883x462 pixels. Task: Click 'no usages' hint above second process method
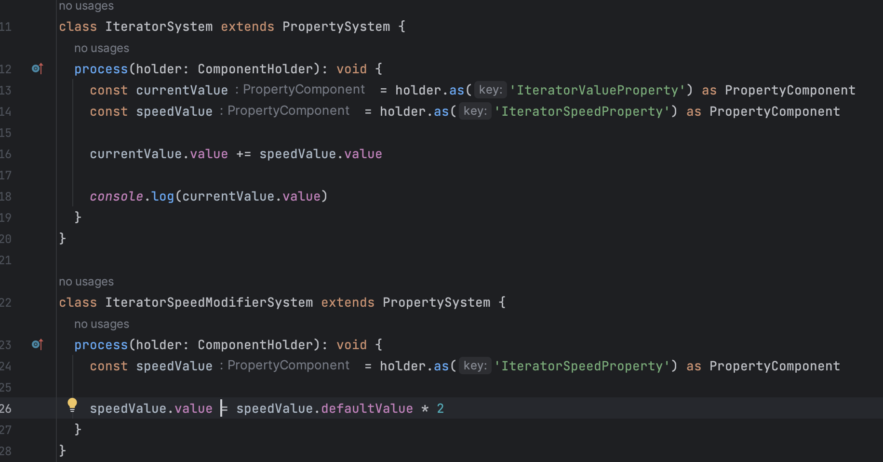click(x=102, y=324)
